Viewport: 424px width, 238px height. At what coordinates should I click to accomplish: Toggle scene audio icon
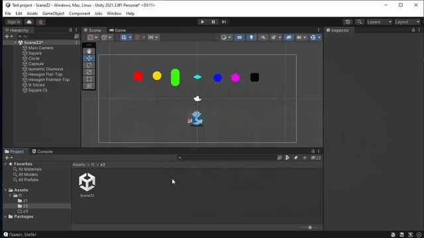click(x=263, y=38)
